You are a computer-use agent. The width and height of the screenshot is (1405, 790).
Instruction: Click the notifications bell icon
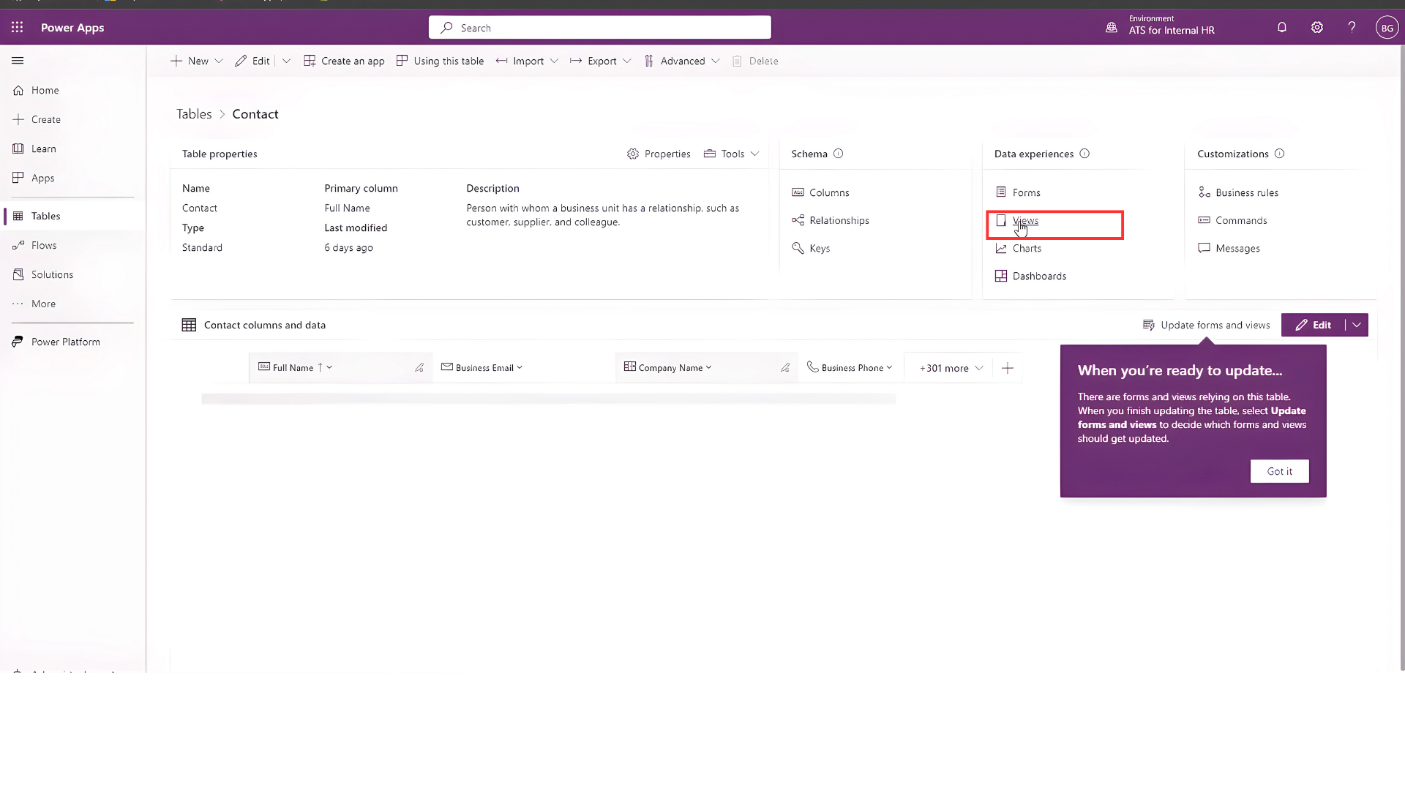click(1282, 27)
